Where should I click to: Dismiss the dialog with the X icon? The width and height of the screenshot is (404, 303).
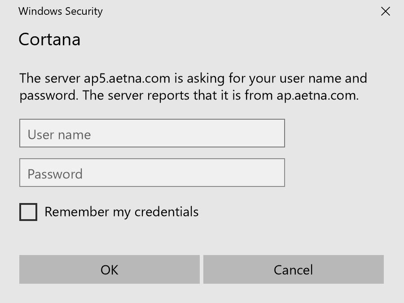385,12
